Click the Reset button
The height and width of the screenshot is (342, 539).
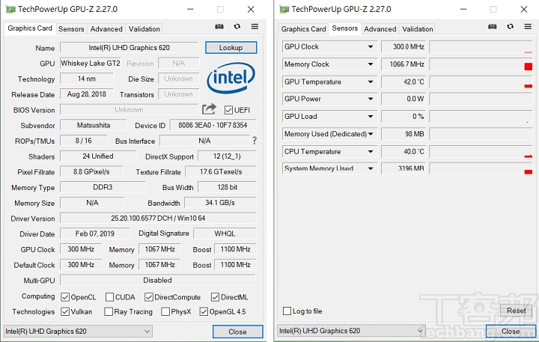coord(516,311)
